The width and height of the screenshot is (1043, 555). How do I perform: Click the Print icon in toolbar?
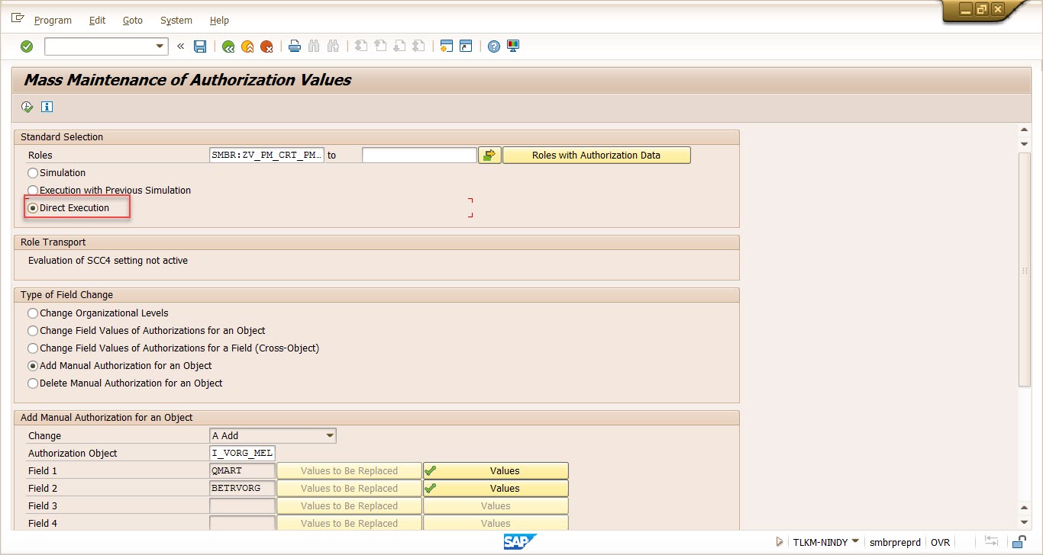pos(295,47)
